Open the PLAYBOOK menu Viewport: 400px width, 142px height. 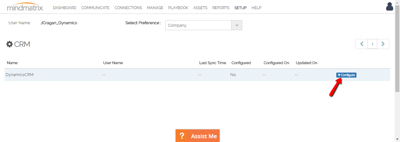[178, 8]
